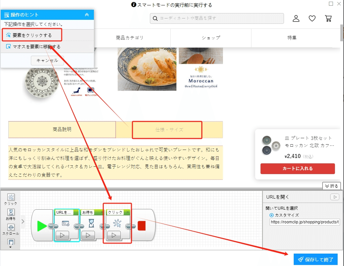Run the お待ち step with its play button
The width and height of the screenshot is (344, 266).
(x=88, y=235)
